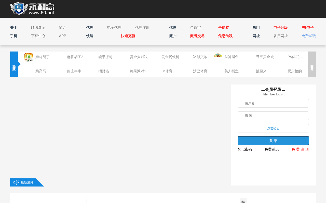Click the red 免费注册 register link

tap(300, 149)
